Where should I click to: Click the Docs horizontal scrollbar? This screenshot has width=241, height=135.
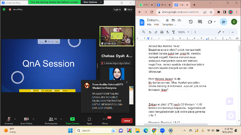click(x=176, y=124)
